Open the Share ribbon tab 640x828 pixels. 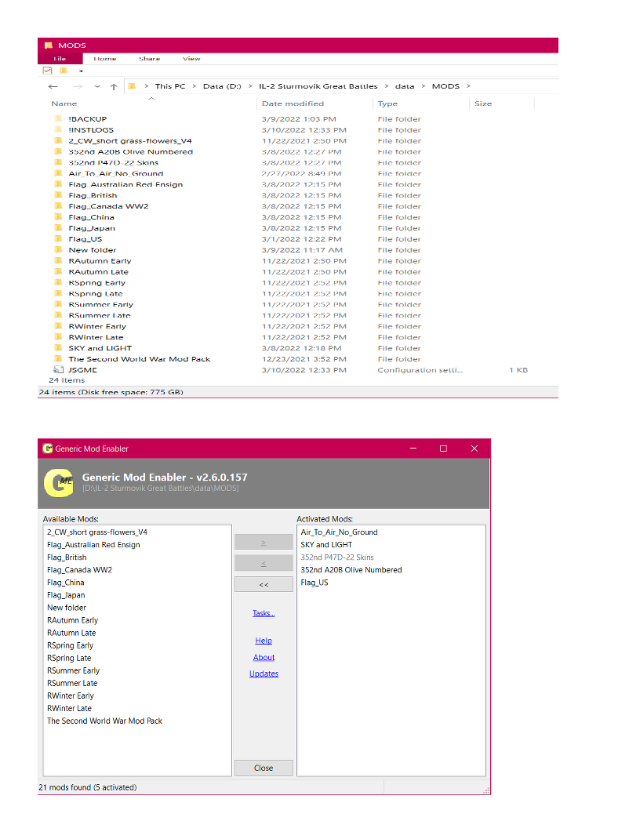coord(150,59)
